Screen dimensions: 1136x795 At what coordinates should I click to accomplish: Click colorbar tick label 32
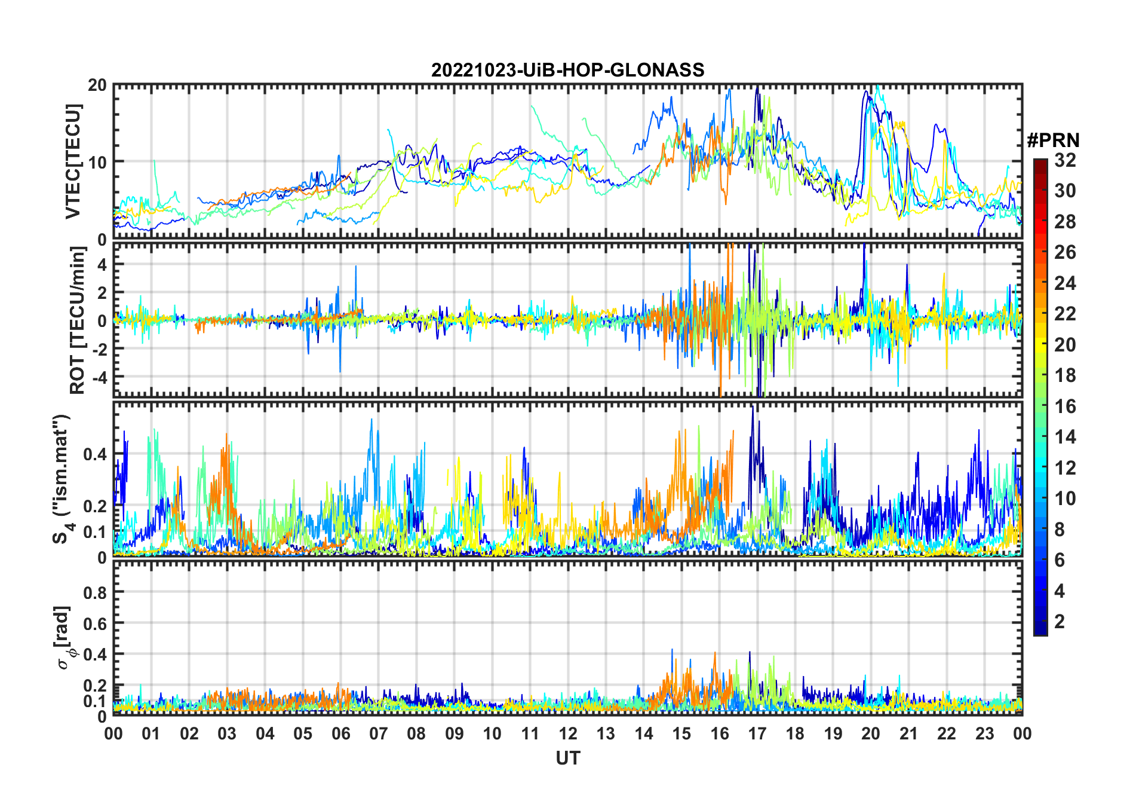click(1065, 160)
